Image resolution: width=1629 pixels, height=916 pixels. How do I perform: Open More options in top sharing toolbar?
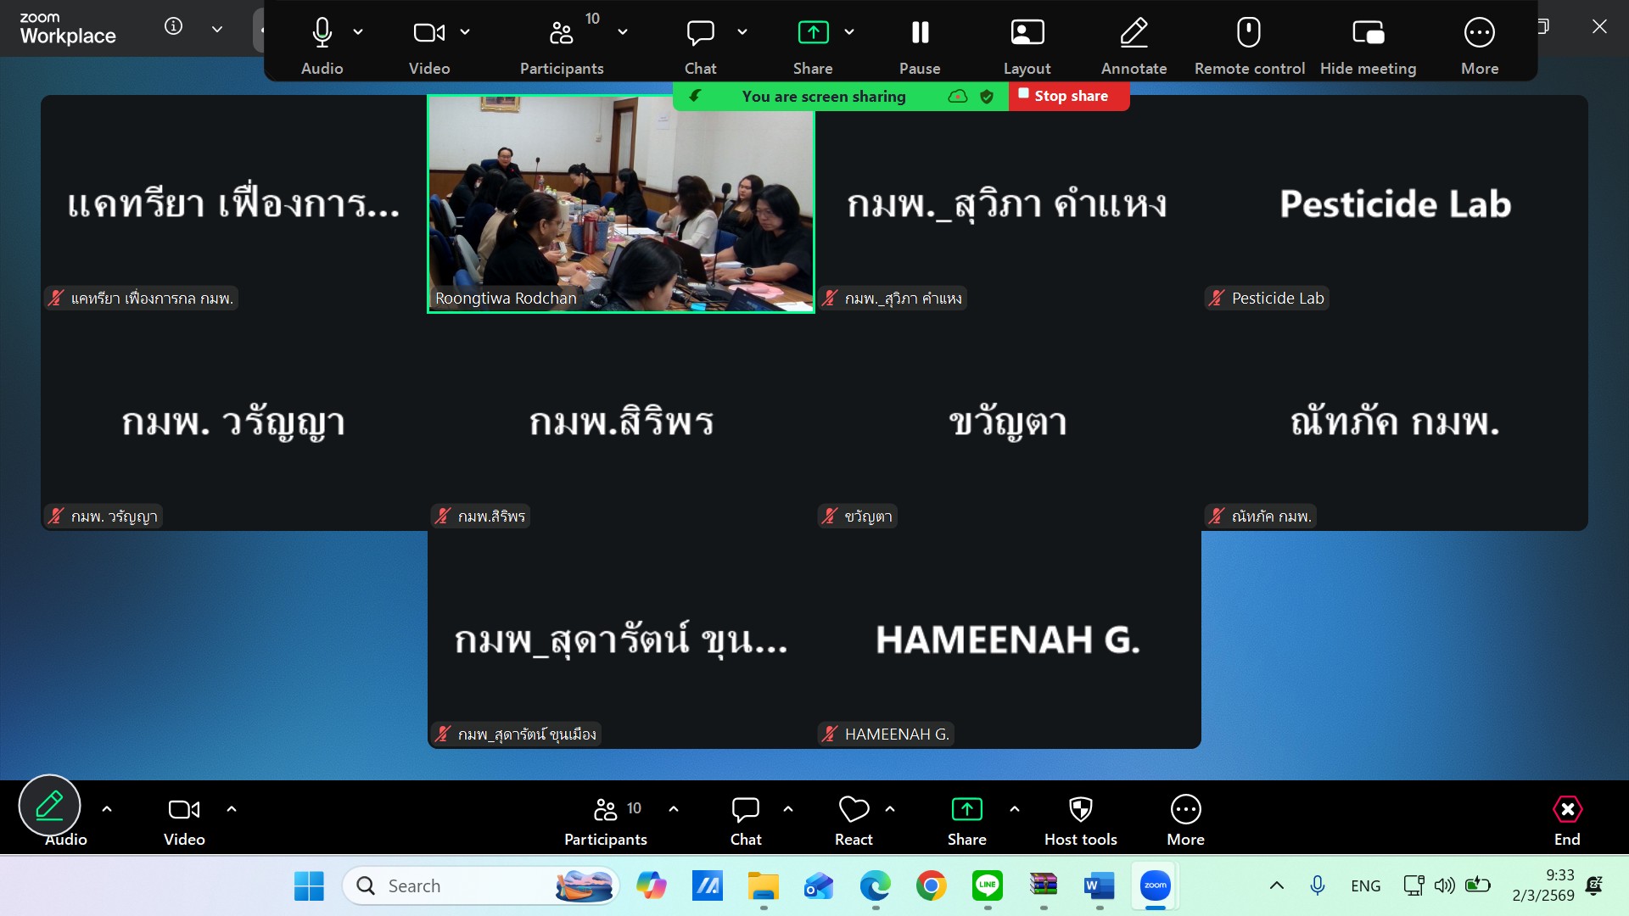coord(1479,34)
